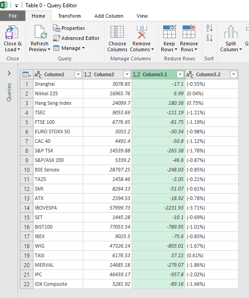
Task: Click the Refresh Preview icon
Action: [41, 32]
